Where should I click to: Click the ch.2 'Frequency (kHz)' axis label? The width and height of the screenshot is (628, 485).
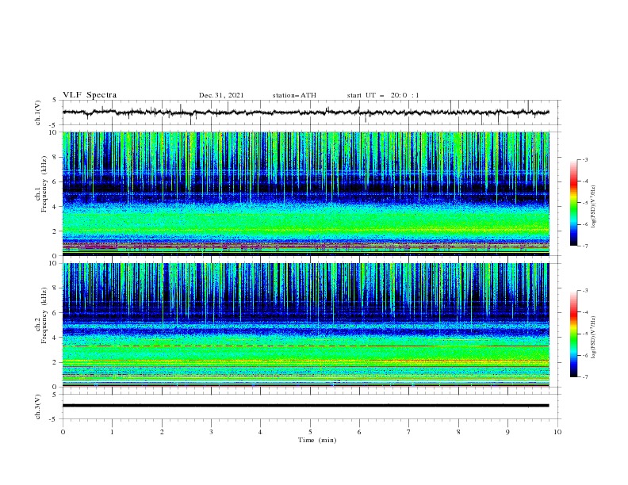pos(44,315)
